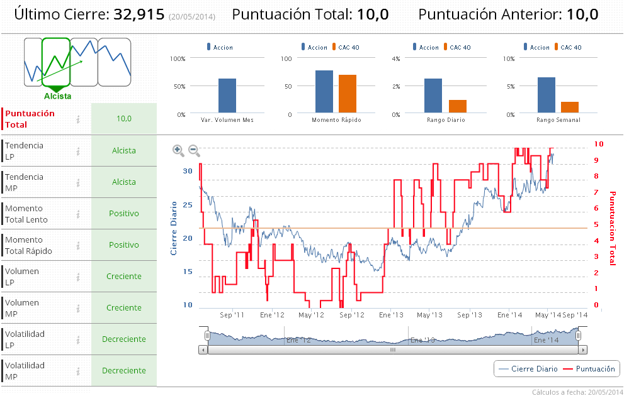
Task: Click Decreciente value for Volatilidad MP
Action: coord(124,371)
